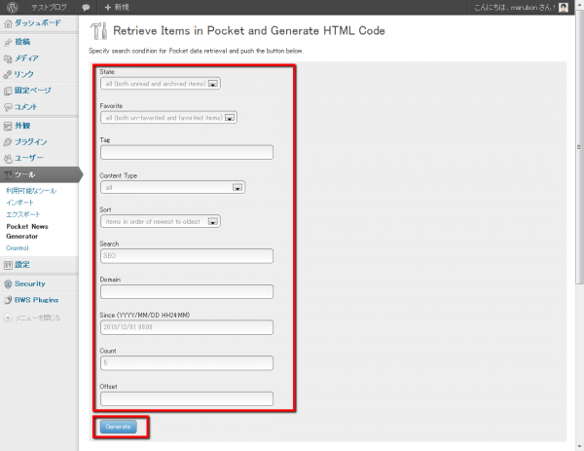Click the 投稿 pushpin icon
The width and height of the screenshot is (584, 451).
pyautogui.click(x=8, y=42)
